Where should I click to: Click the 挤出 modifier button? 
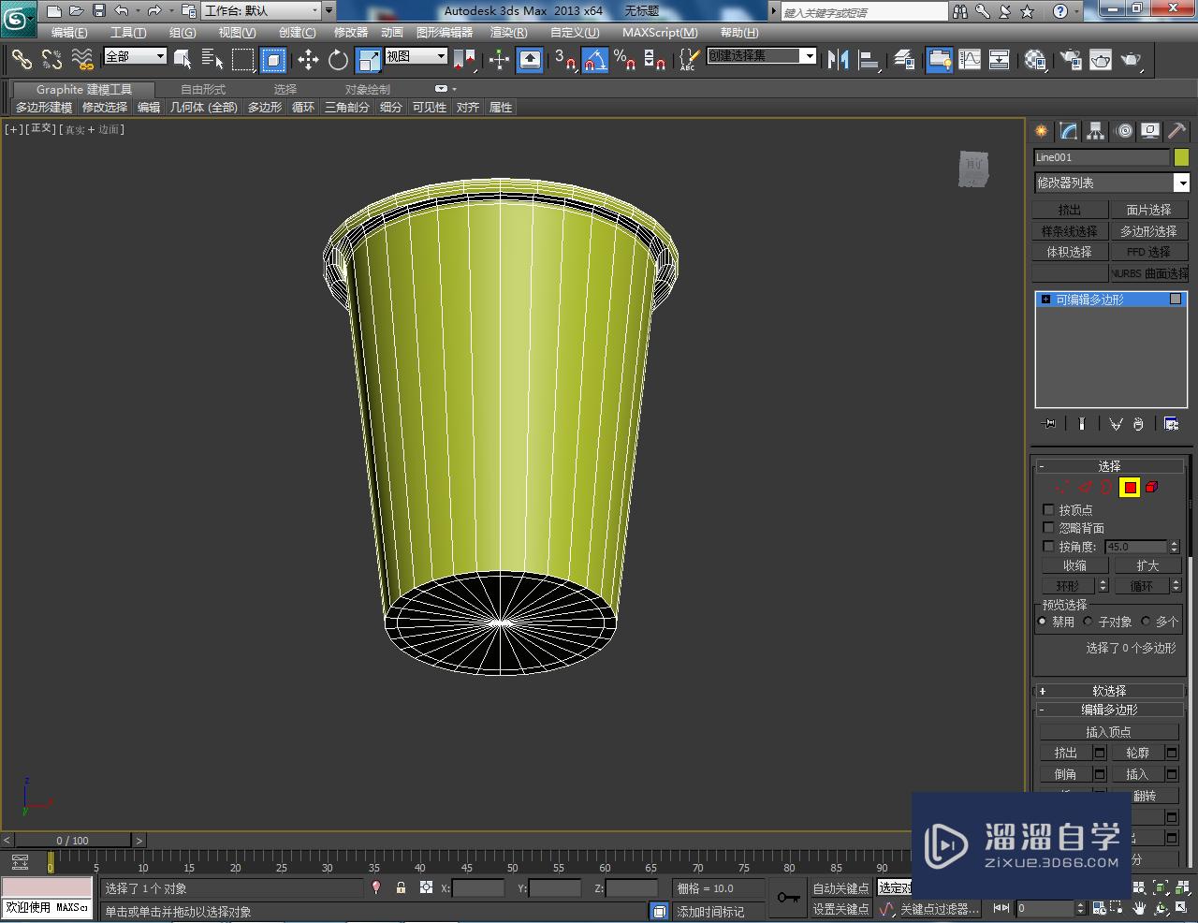coord(1070,210)
